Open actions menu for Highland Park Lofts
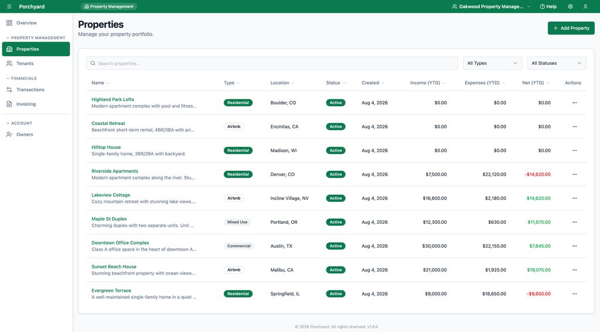 pyautogui.click(x=574, y=103)
